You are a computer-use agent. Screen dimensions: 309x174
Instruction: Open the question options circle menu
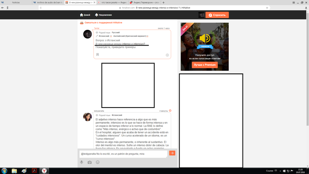pos(167,55)
